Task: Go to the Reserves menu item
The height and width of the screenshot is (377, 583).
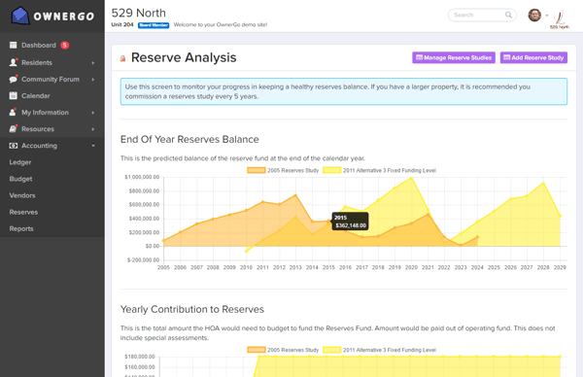Action: tap(23, 212)
